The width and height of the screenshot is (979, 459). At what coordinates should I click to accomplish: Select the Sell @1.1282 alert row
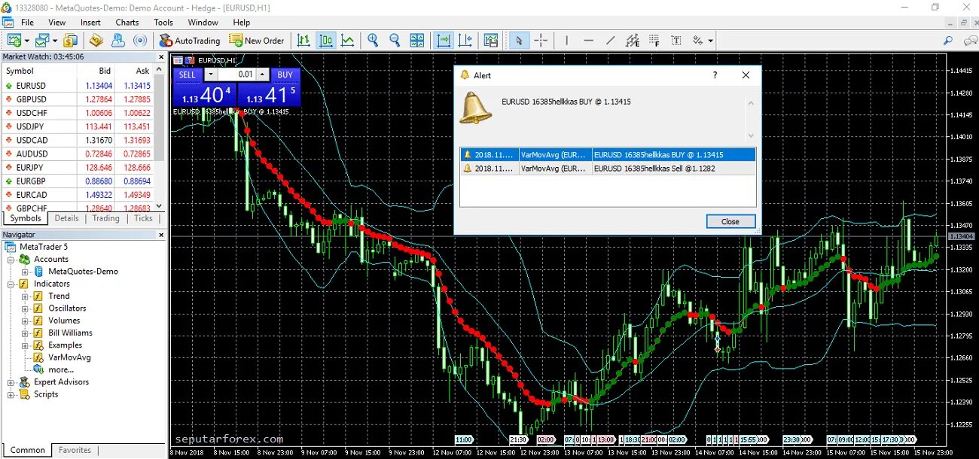click(x=608, y=168)
